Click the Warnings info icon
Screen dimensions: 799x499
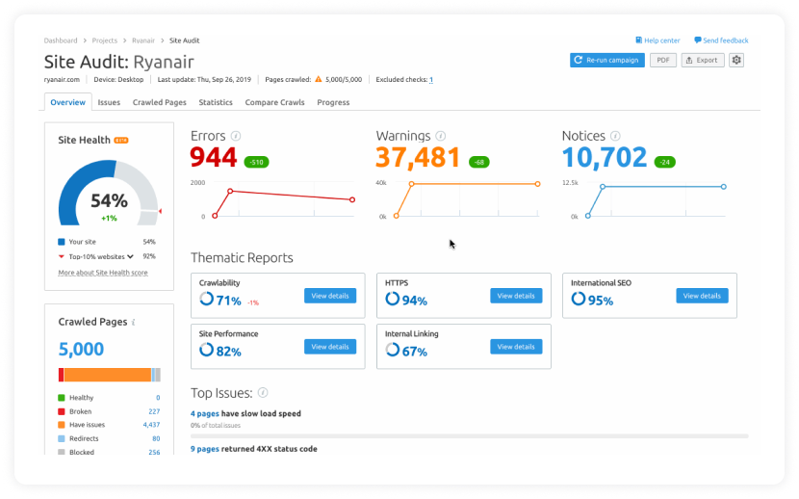[x=441, y=136]
